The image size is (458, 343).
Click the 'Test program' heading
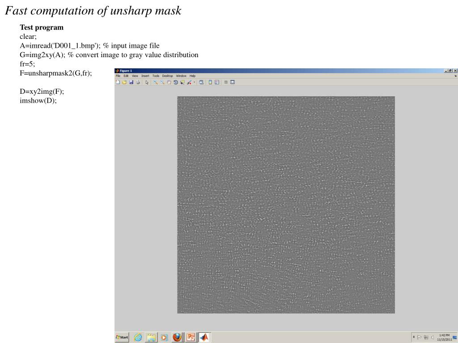coord(42,27)
